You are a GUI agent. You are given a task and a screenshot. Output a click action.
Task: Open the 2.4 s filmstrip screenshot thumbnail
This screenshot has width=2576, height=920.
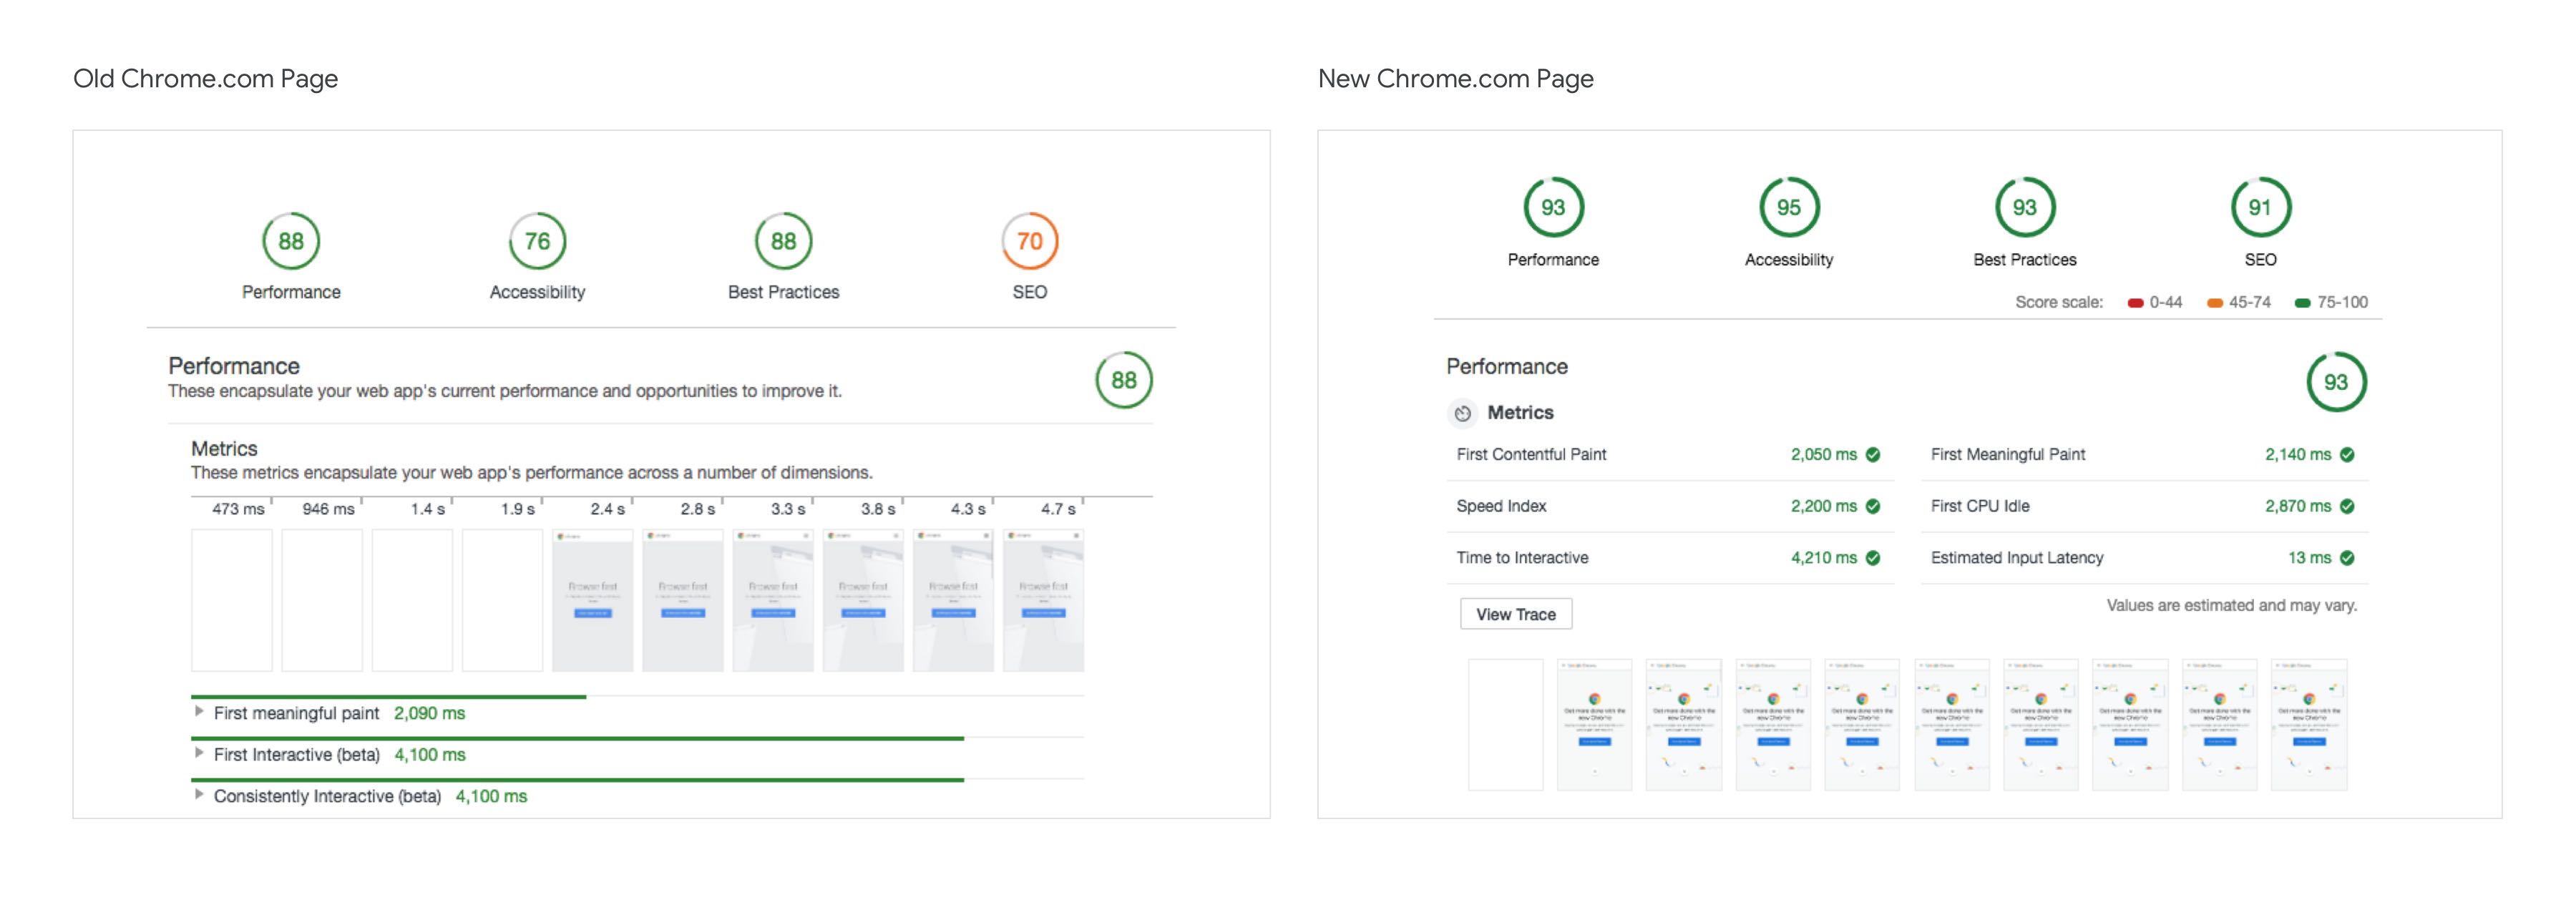pyautogui.click(x=592, y=600)
